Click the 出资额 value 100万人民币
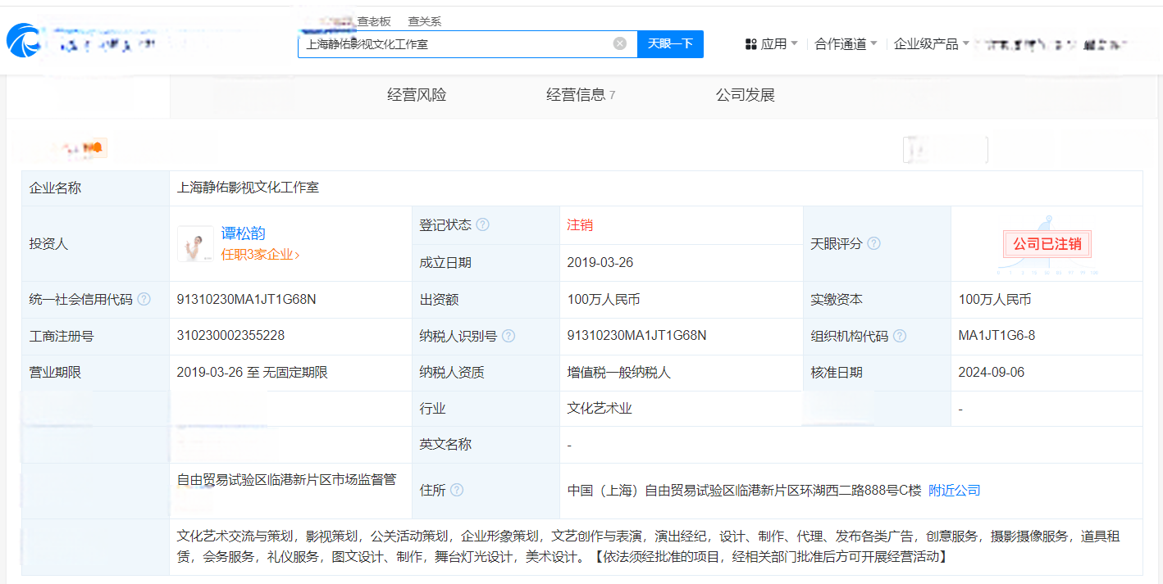This screenshot has width=1163, height=584. (604, 299)
